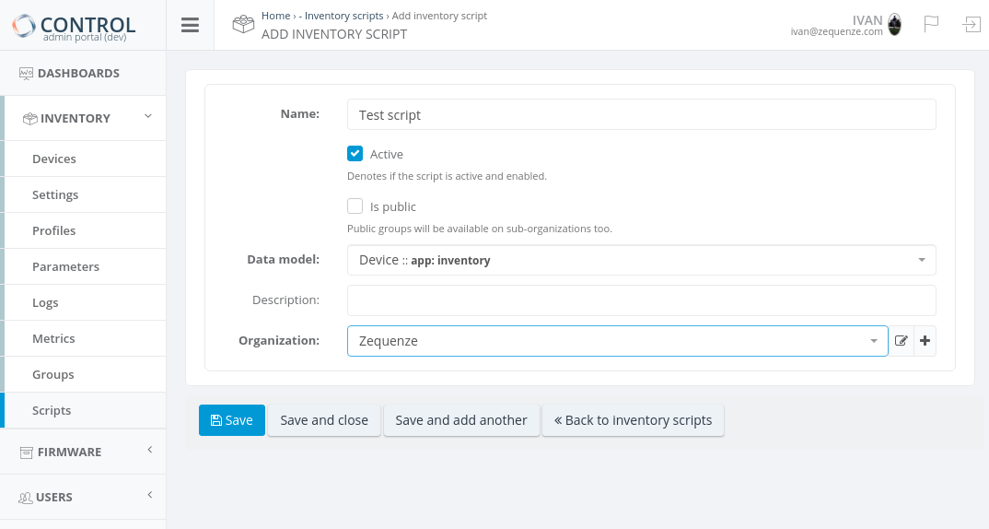Viewport: 989px width, 529px height.
Task: Click the user avatar icon
Action: 894,25
